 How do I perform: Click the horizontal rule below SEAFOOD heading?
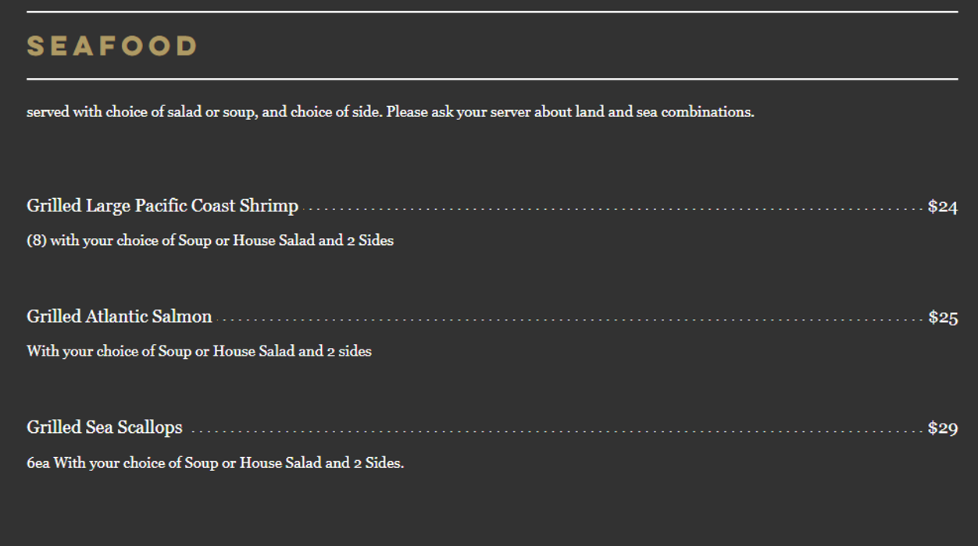[x=492, y=79]
